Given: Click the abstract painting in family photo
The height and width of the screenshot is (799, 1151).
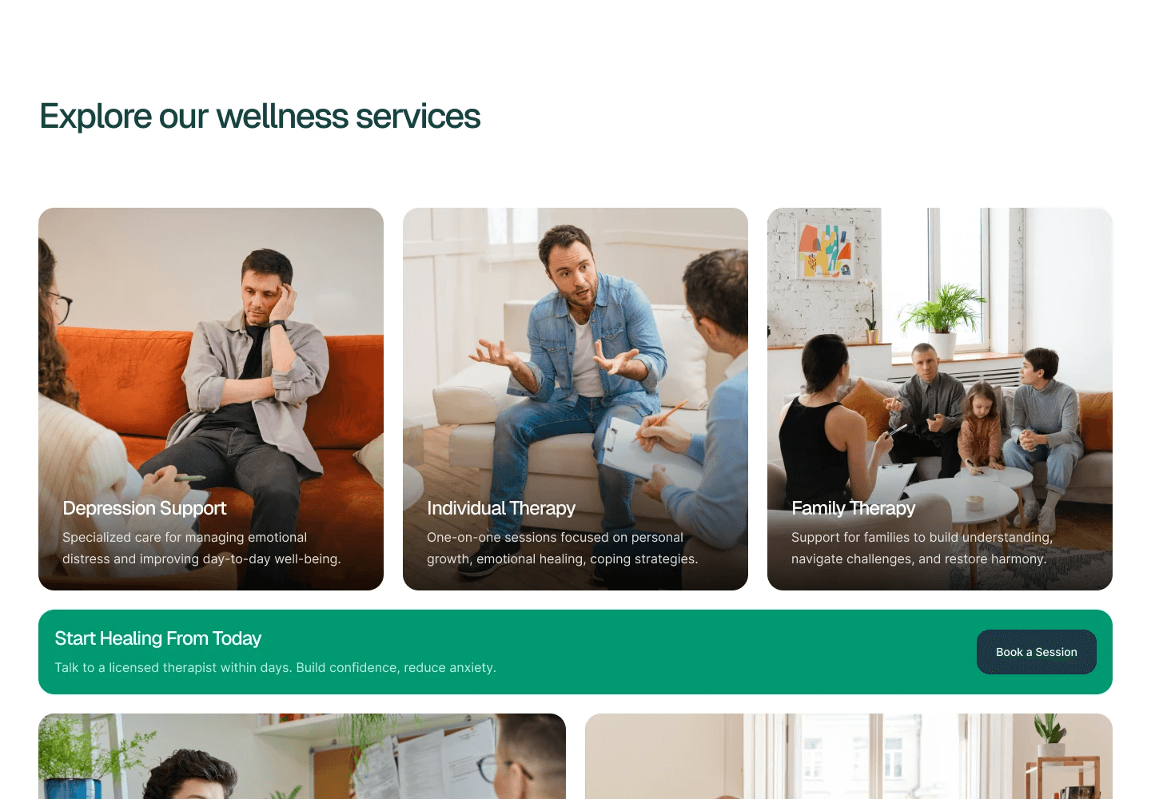Looking at the screenshot, I should pyautogui.click(x=826, y=250).
